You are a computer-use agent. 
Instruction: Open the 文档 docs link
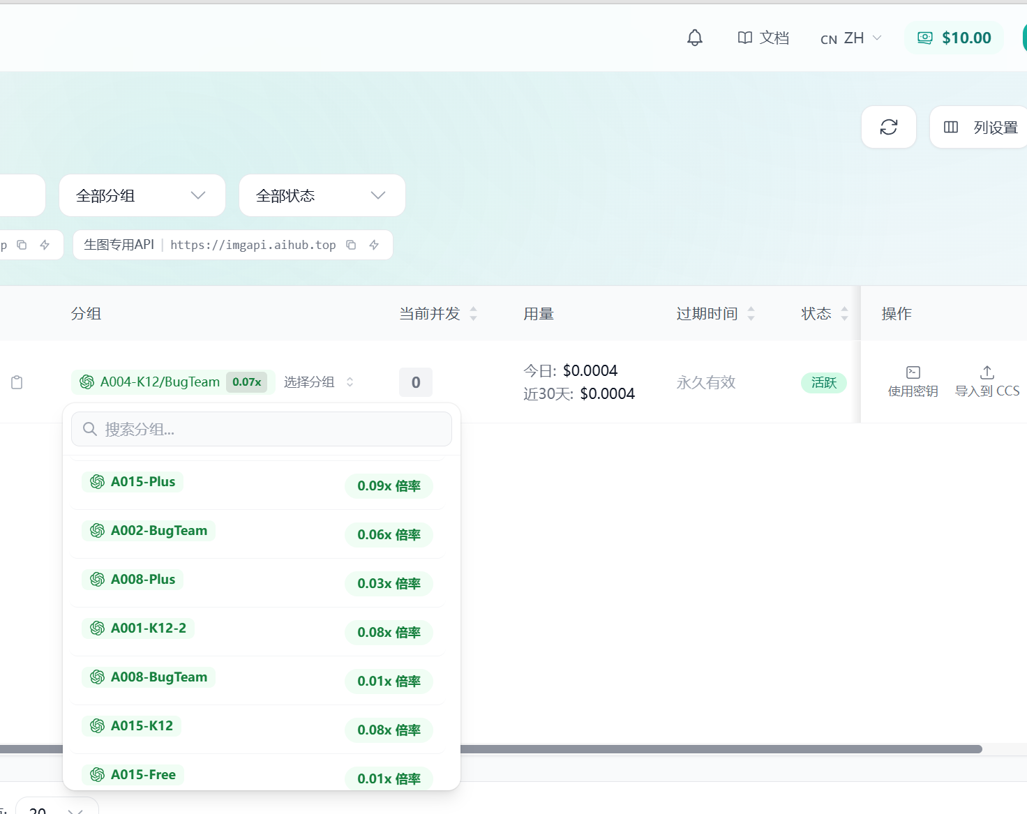tap(763, 38)
